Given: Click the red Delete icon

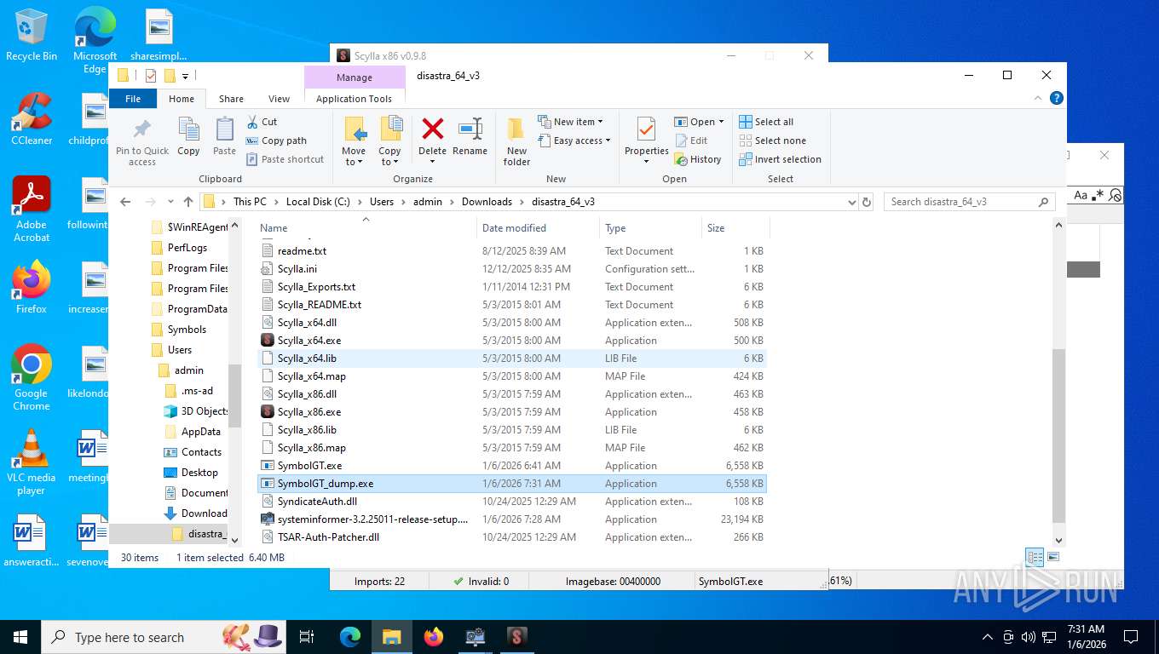Looking at the screenshot, I should click(x=433, y=129).
